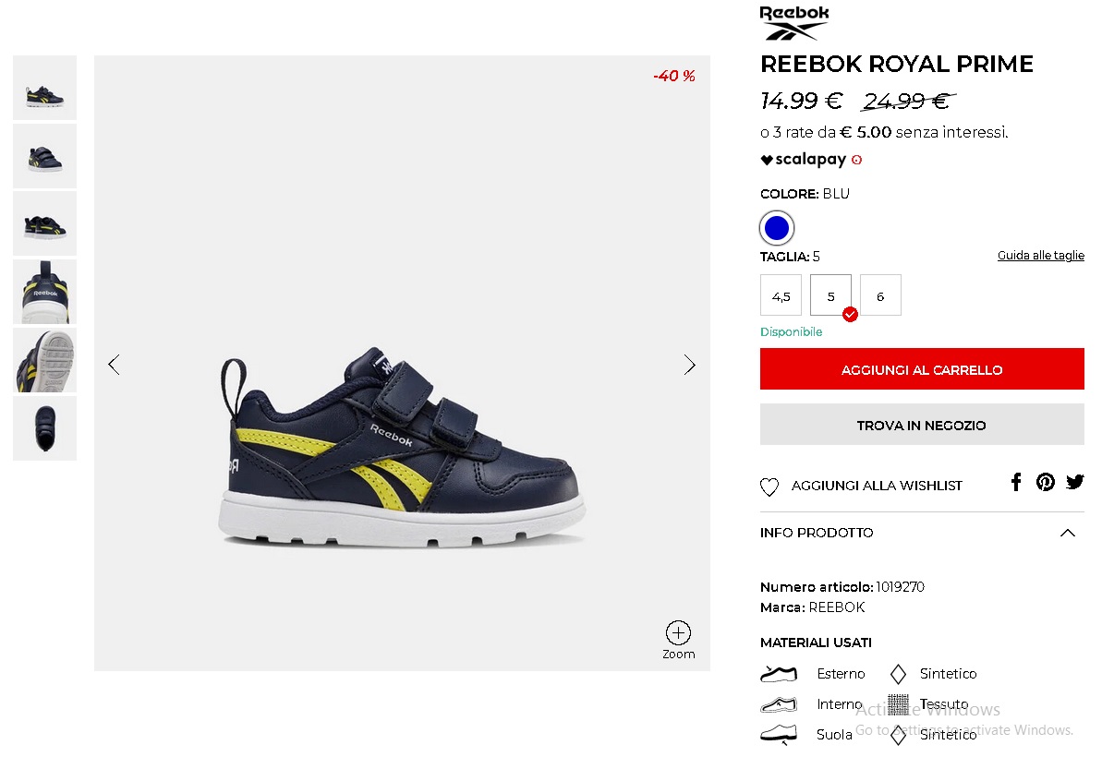The height and width of the screenshot is (769, 1102).
Task: Show previous product image arrow
Action: coord(114,365)
